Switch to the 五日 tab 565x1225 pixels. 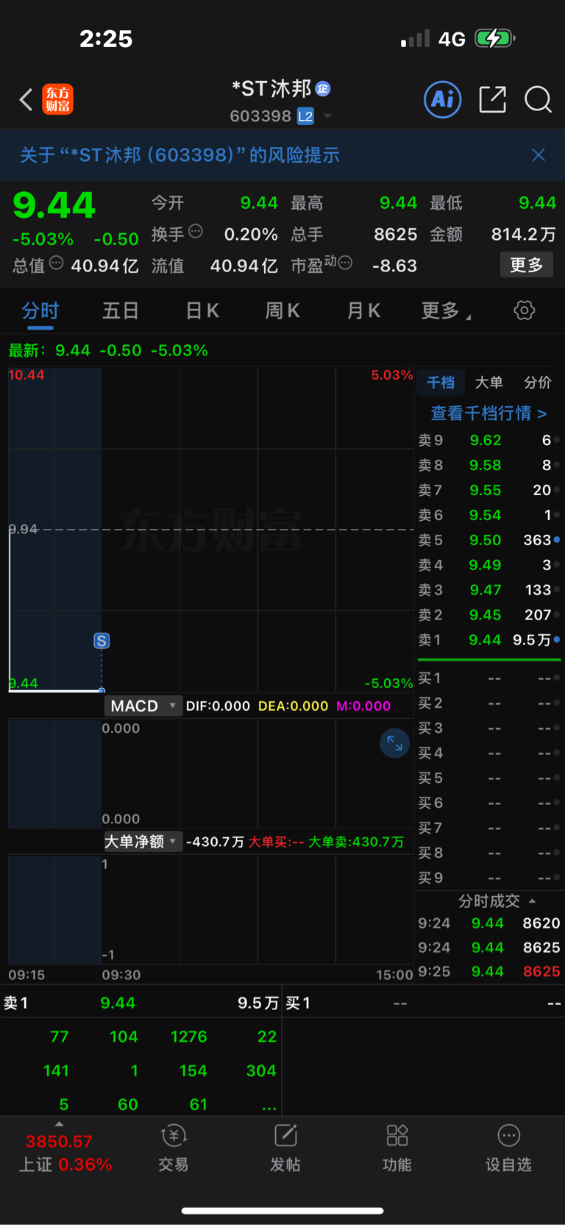tap(121, 311)
